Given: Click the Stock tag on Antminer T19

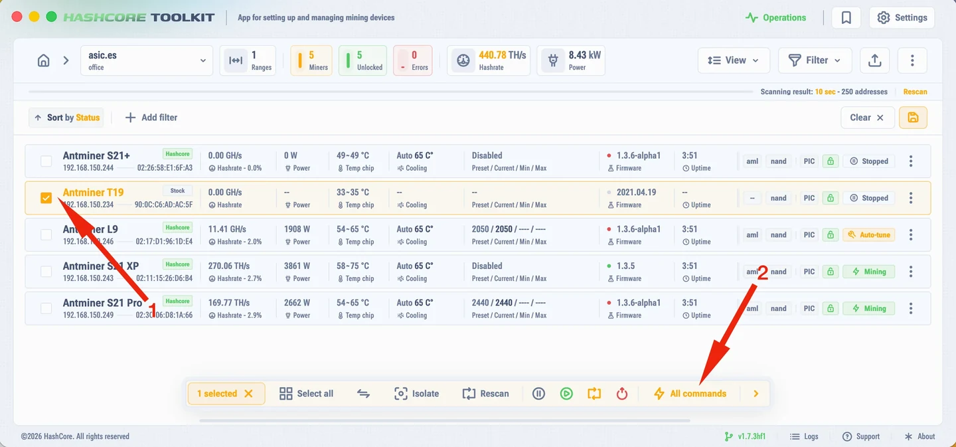Looking at the screenshot, I should pos(177,191).
